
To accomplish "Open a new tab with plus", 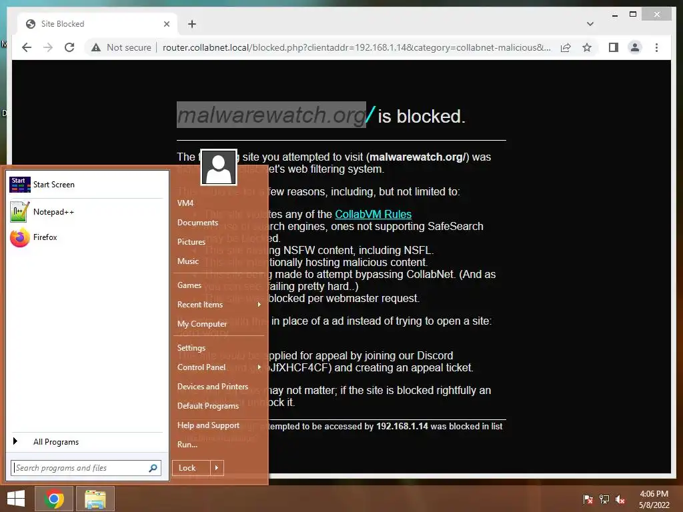I will 192,24.
